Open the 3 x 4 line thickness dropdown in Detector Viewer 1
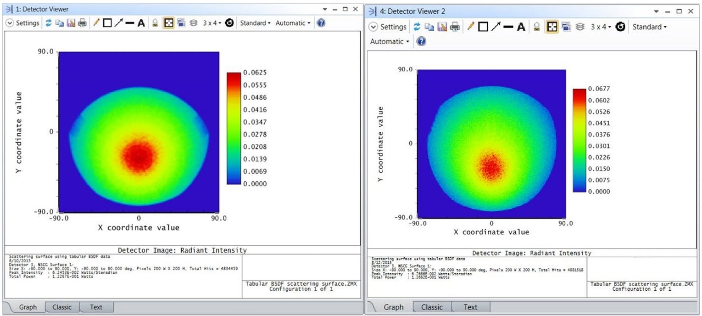Screen dimensions: 702x316 pyautogui.click(x=212, y=23)
